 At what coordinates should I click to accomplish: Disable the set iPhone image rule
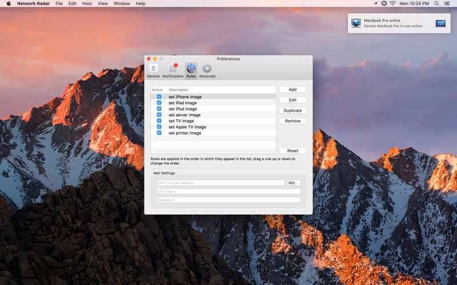click(159, 97)
